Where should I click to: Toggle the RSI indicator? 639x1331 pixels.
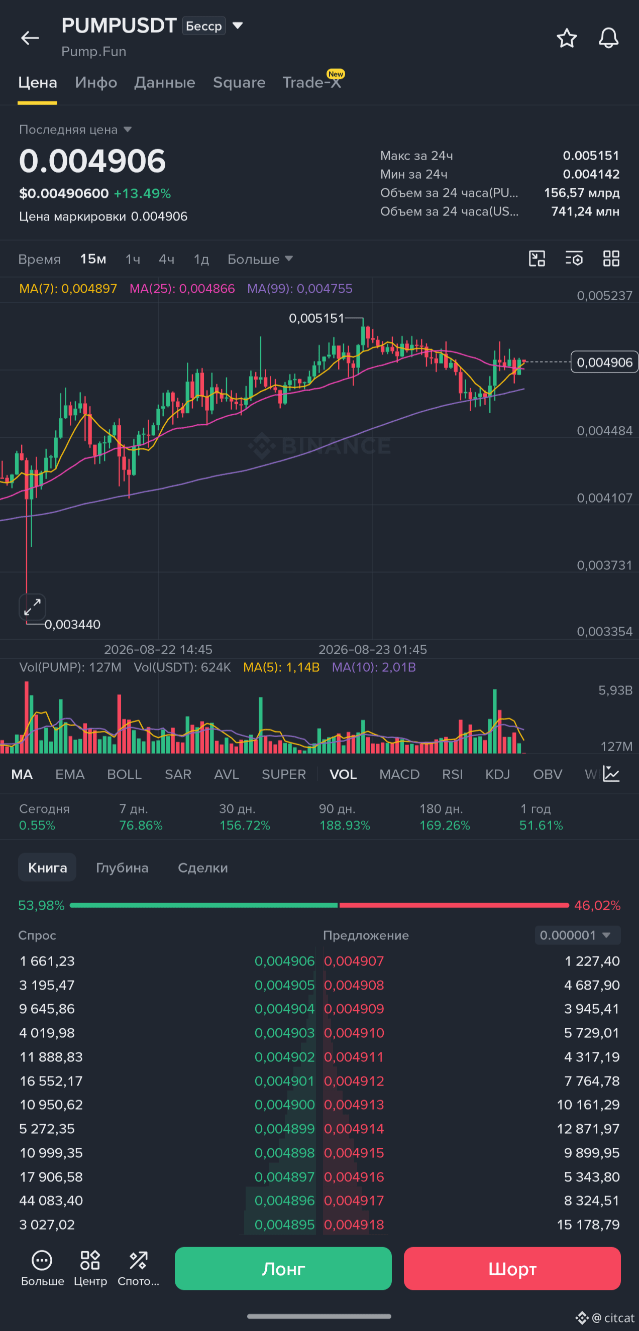pyautogui.click(x=452, y=774)
